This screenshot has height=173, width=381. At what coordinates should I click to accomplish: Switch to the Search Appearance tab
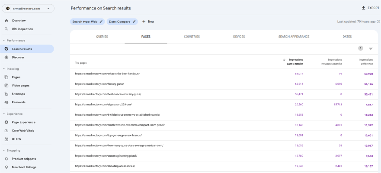coord(294,37)
